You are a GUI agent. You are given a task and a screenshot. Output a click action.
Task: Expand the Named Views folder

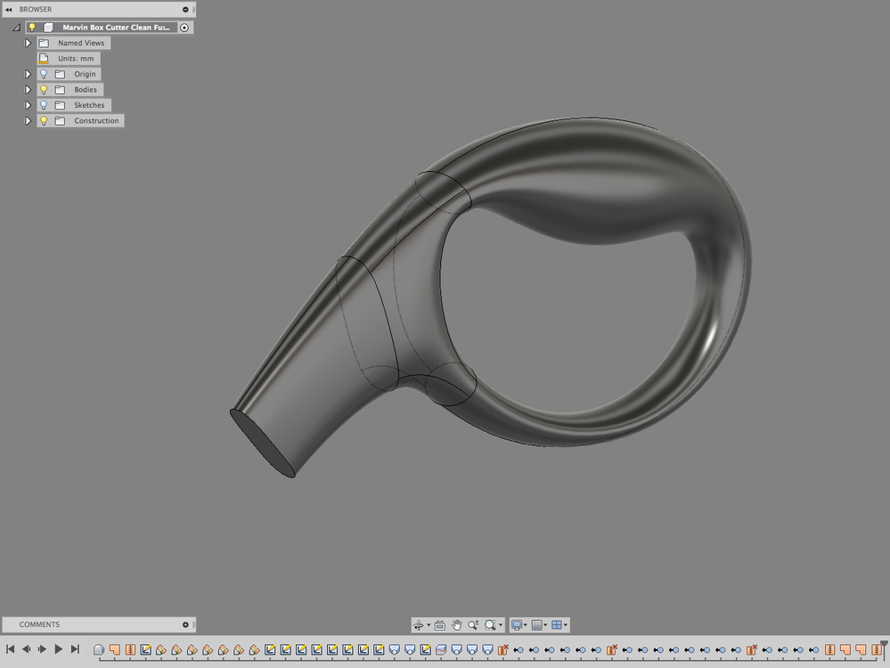pos(28,43)
